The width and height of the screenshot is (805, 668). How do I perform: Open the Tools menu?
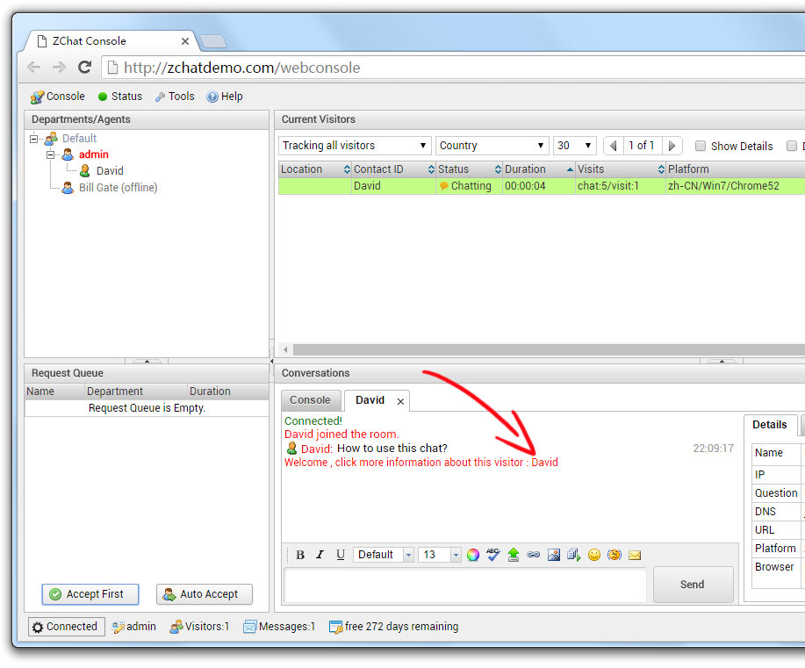click(x=175, y=97)
